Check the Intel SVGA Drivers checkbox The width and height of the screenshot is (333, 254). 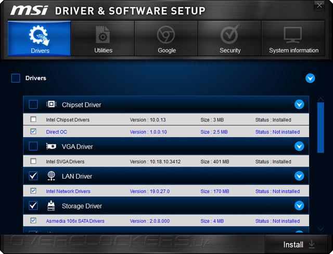(33, 161)
